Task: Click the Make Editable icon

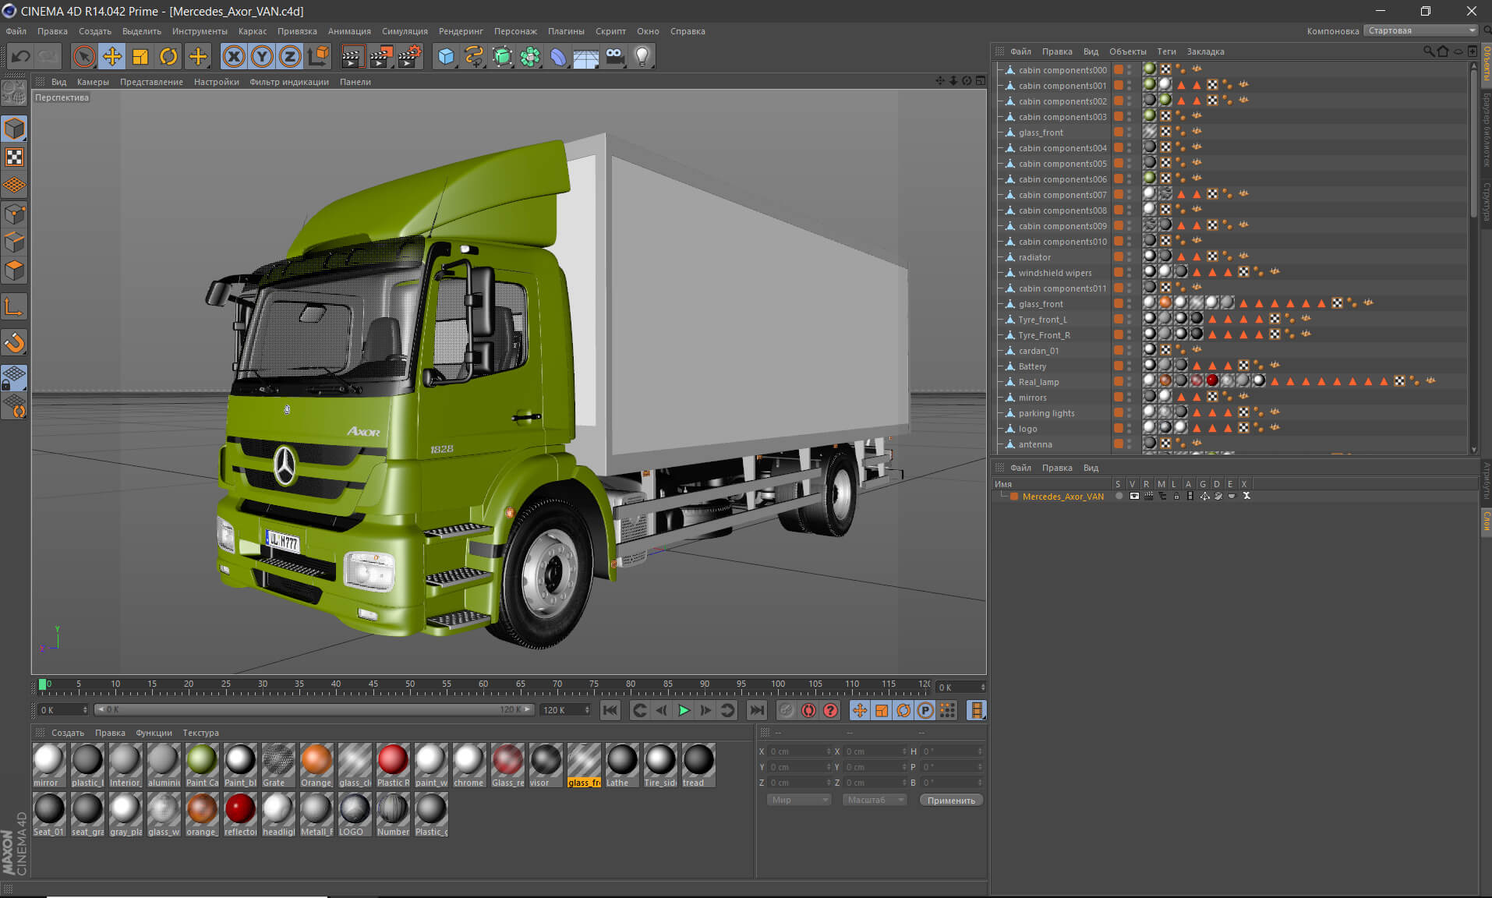Action: click(14, 92)
